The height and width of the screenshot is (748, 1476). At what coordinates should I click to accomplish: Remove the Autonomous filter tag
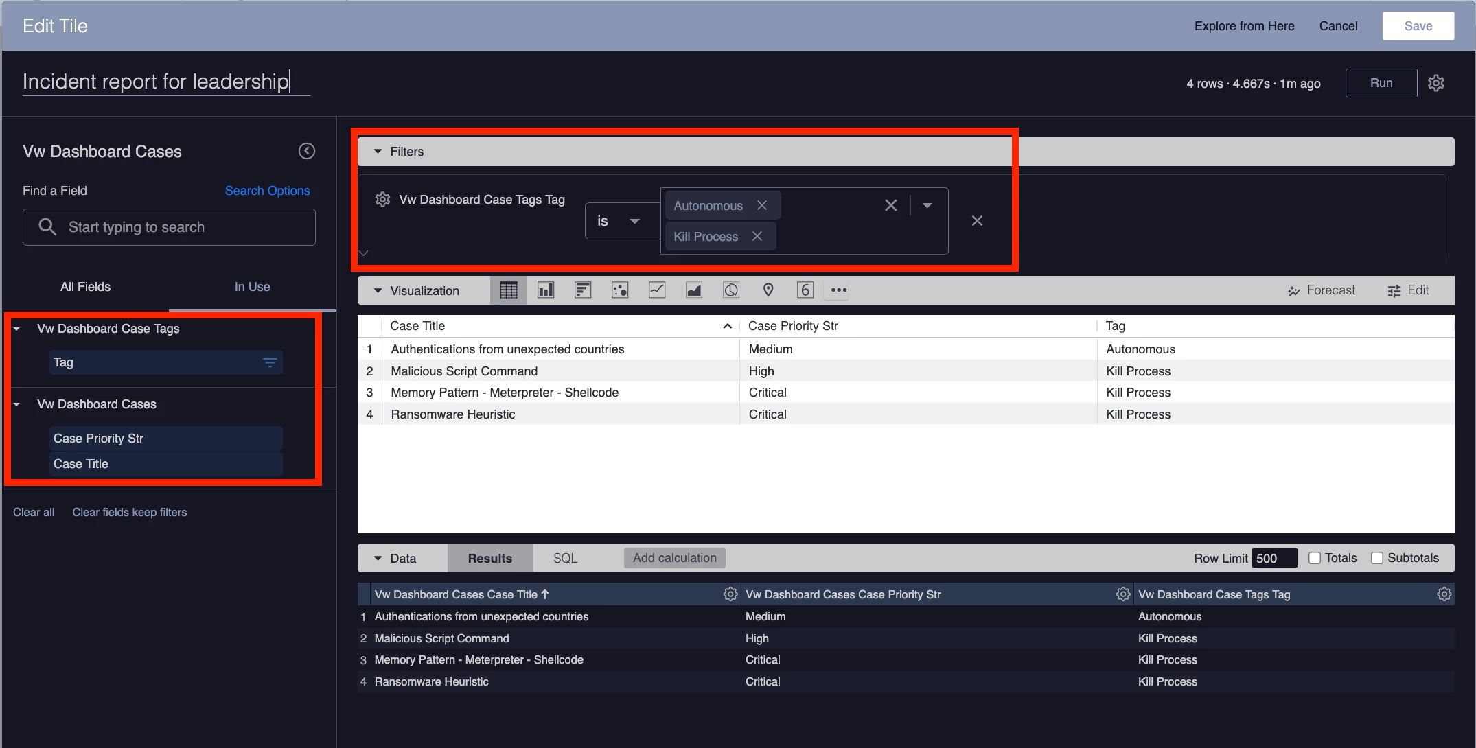(x=762, y=205)
